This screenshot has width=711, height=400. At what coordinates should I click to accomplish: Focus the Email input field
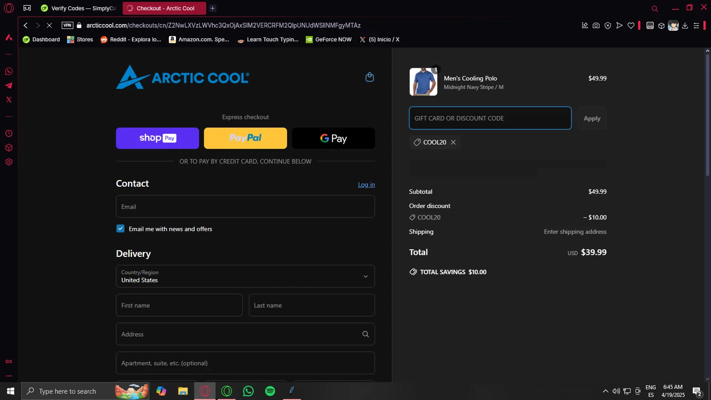[x=246, y=207]
